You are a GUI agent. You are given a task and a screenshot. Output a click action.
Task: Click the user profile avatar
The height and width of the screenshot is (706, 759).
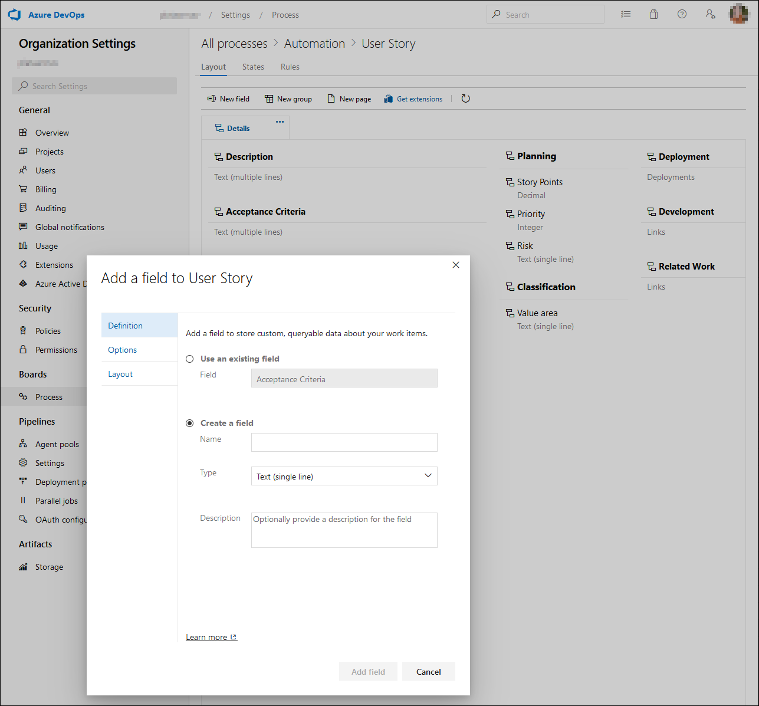pyautogui.click(x=739, y=14)
